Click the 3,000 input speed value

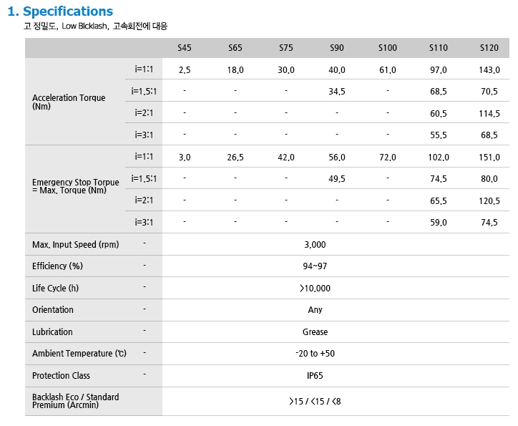[315, 245]
